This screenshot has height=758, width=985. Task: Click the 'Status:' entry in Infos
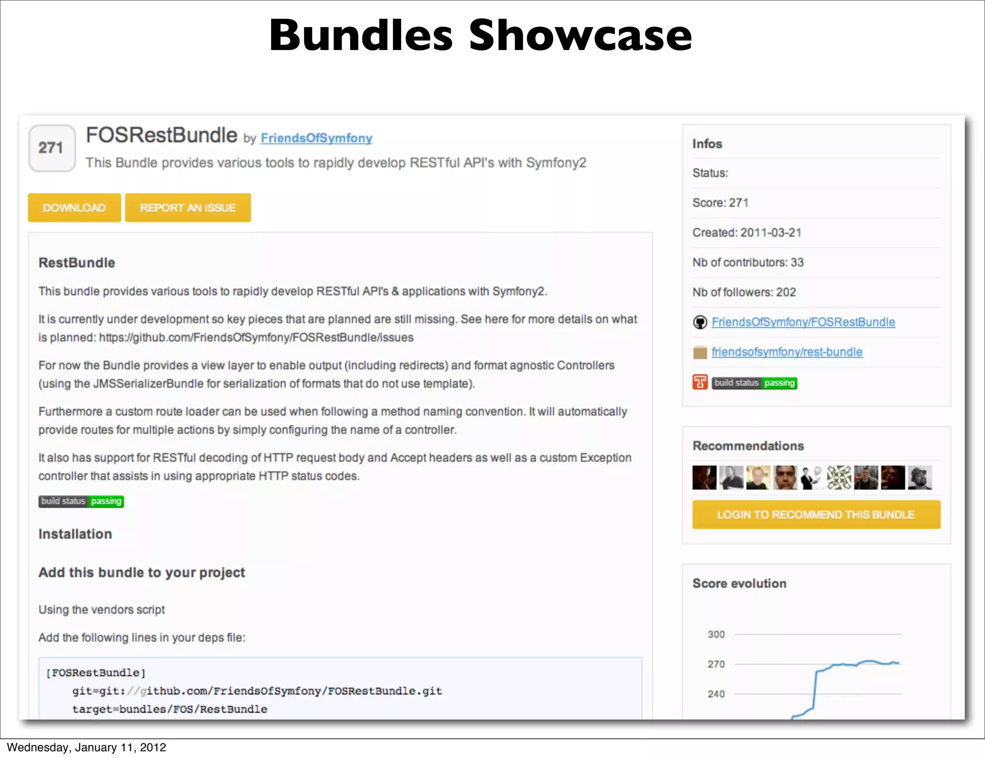point(710,173)
